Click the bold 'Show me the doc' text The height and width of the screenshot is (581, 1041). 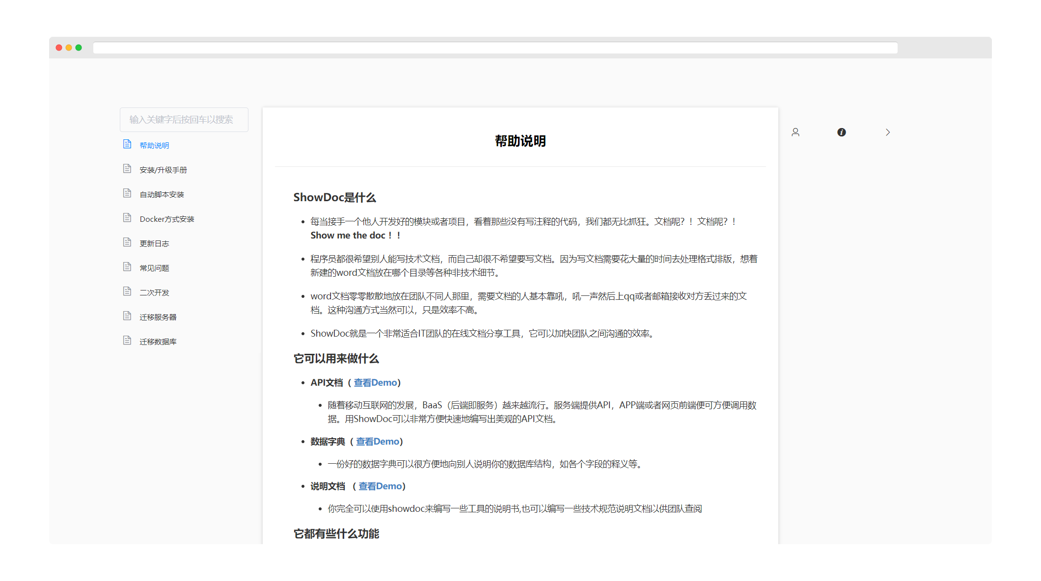coord(348,236)
